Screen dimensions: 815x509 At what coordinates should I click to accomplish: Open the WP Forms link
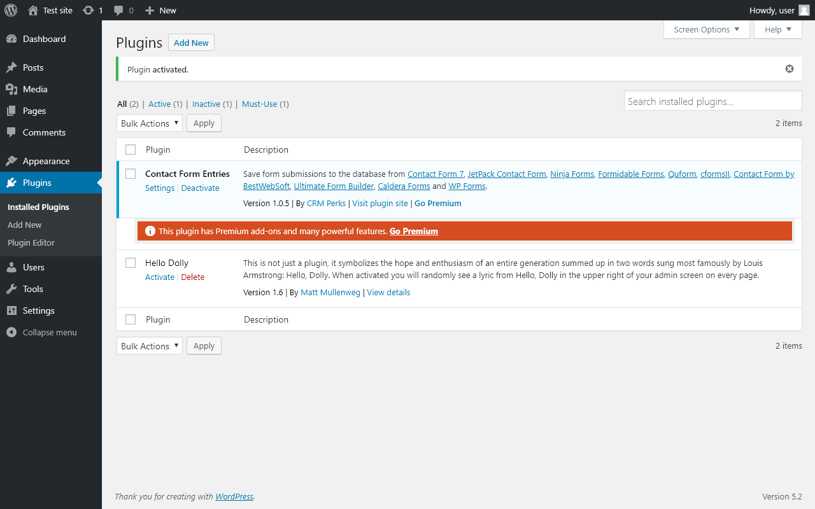pos(467,186)
